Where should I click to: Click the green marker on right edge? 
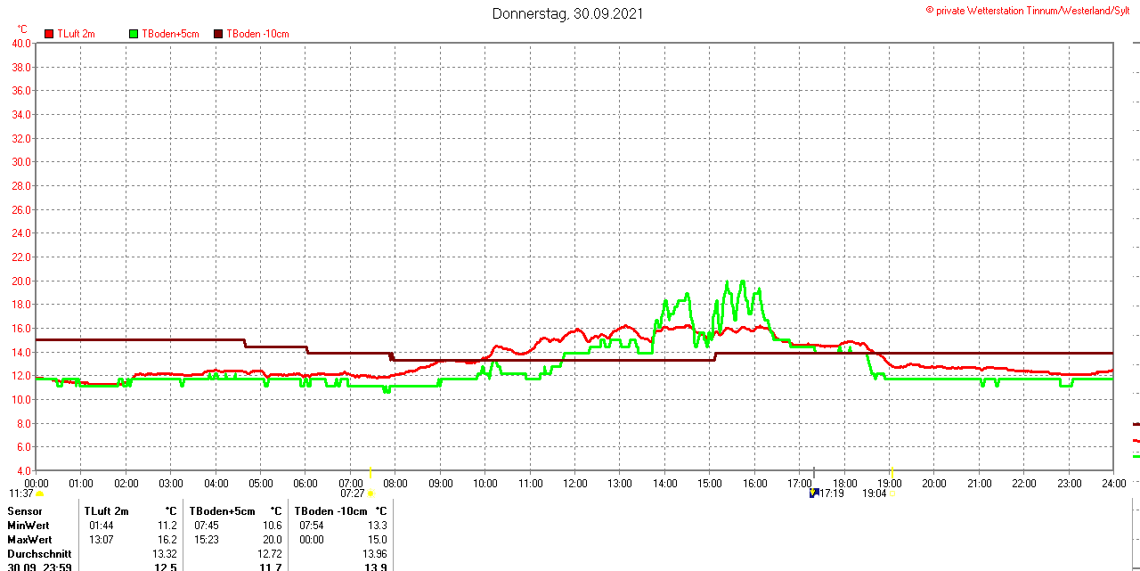click(1136, 456)
